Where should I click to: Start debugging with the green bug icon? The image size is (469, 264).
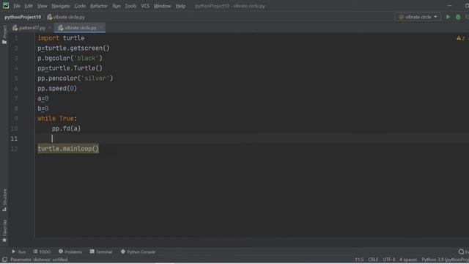[x=458, y=17]
